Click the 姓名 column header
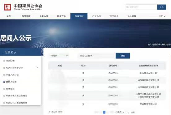The image size is (171, 115). 60,66
